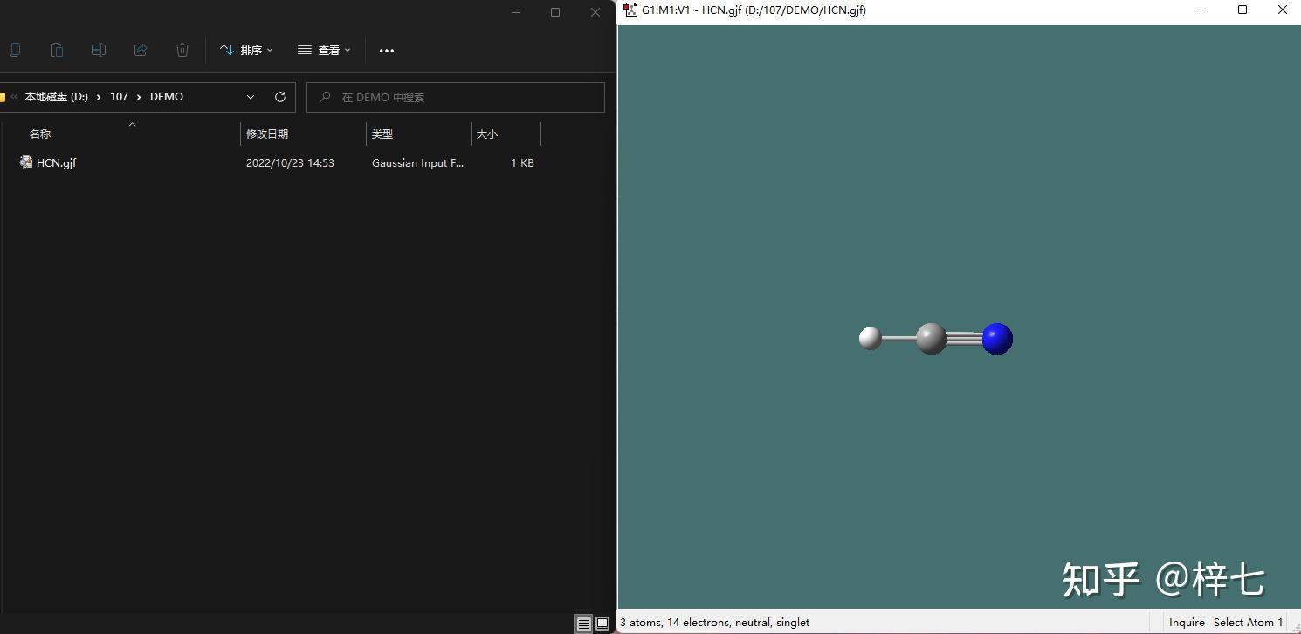
Task: Open the address bar dropdown
Action: [x=251, y=97]
